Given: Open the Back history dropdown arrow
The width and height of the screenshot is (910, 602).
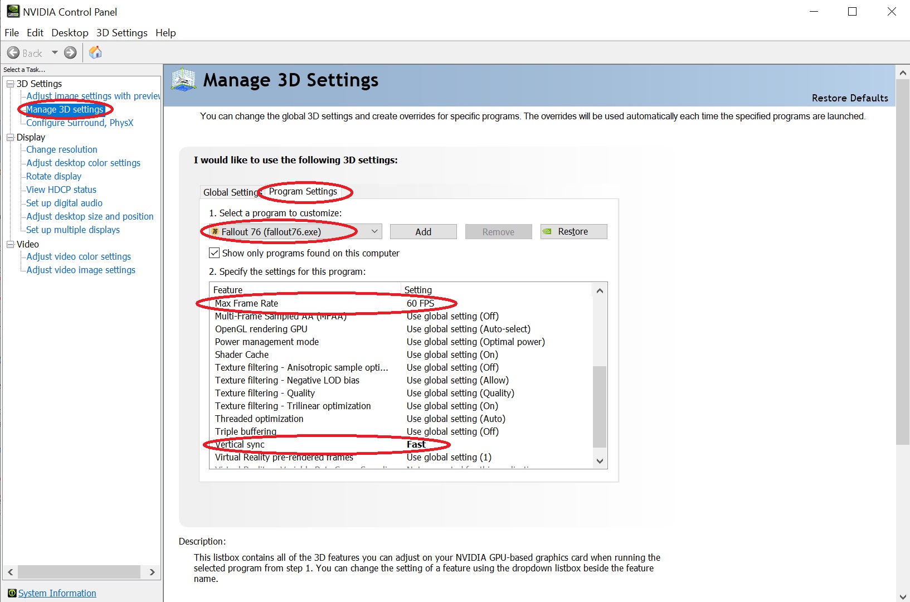Looking at the screenshot, I should pyautogui.click(x=55, y=53).
